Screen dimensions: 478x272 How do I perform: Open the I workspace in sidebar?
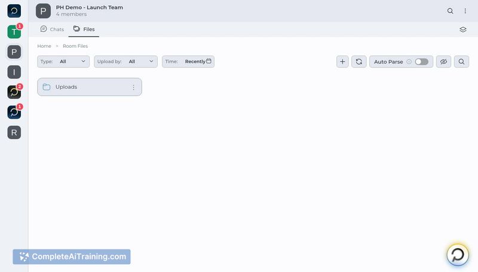[14, 72]
